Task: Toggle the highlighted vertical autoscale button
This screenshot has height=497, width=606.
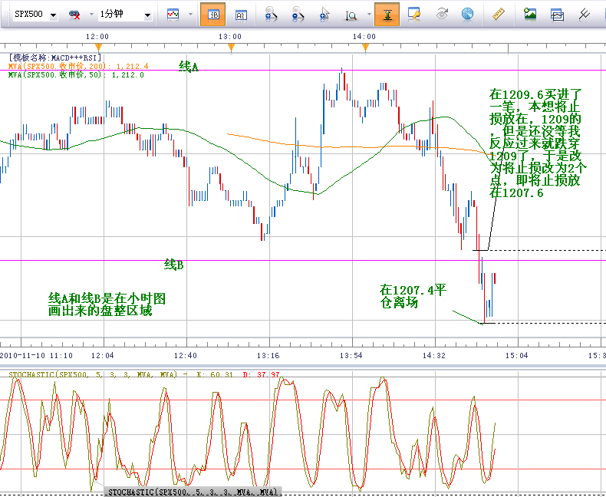Action: [387, 14]
